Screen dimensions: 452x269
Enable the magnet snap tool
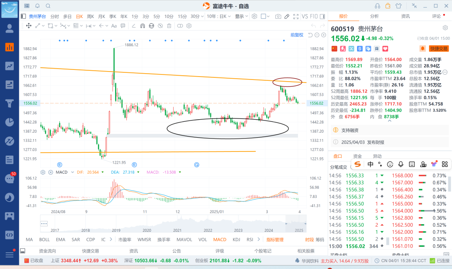(142, 26)
